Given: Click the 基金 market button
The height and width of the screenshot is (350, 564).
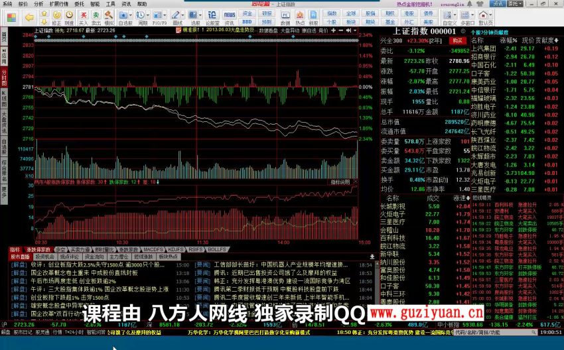Looking at the screenshot, I should [x=390, y=23].
